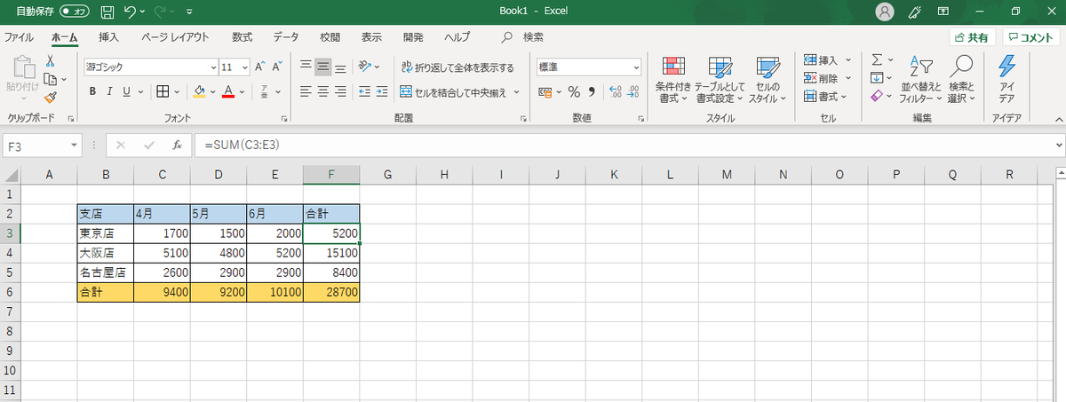
Task: Apply red font color A
Action: pos(228,91)
